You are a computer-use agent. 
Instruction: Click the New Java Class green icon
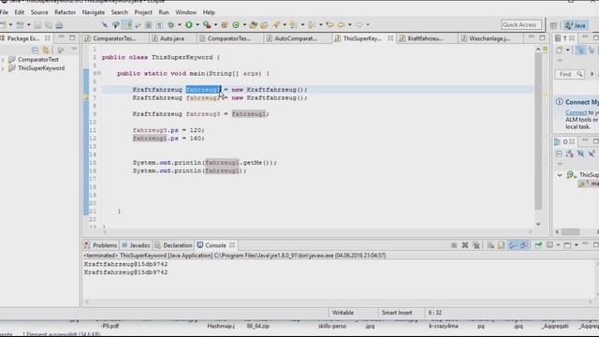pyautogui.click(x=236, y=25)
